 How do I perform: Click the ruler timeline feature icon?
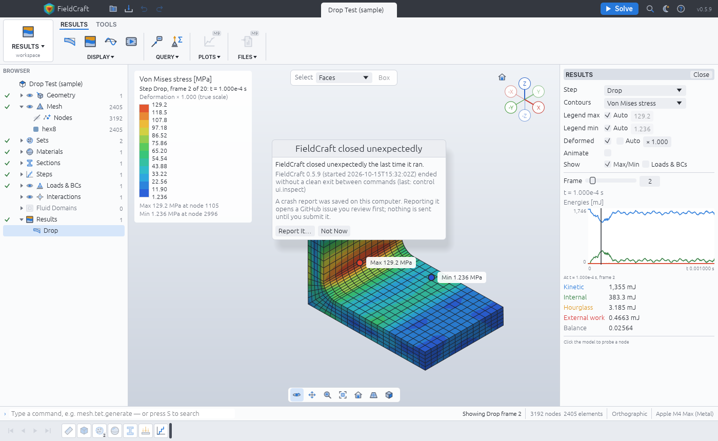(69, 431)
